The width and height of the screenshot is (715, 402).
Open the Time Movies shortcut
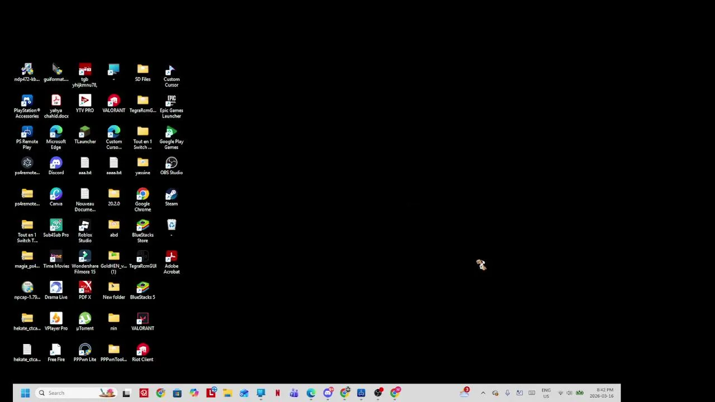(x=56, y=259)
